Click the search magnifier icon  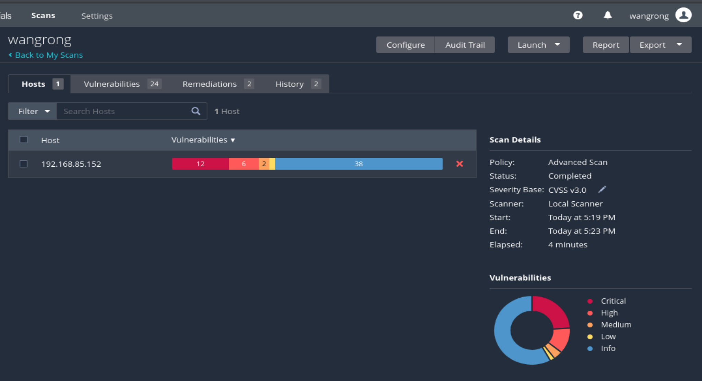(196, 111)
